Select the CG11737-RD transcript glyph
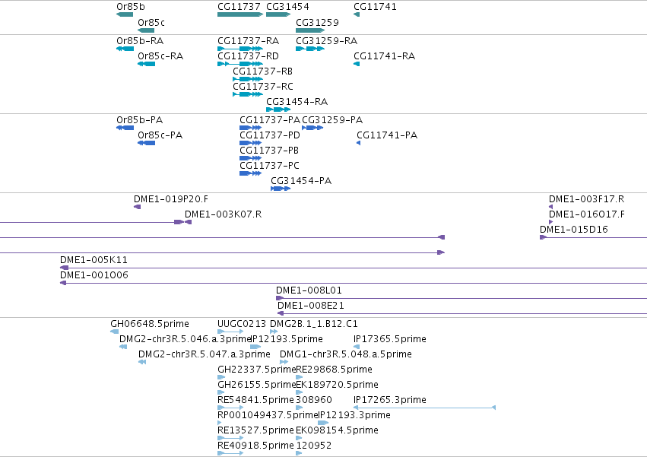This screenshot has width=647, height=457. (x=240, y=64)
